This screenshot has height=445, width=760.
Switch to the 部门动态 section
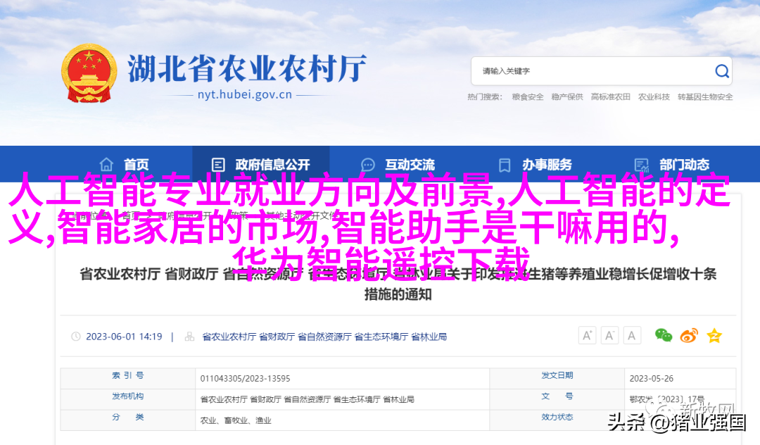(x=672, y=165)
